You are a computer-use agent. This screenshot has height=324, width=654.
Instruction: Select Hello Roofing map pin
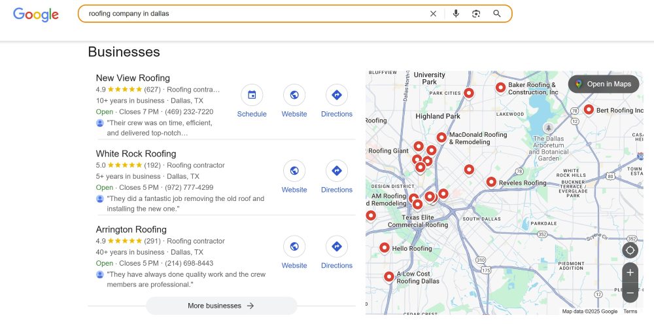[385, 248]
